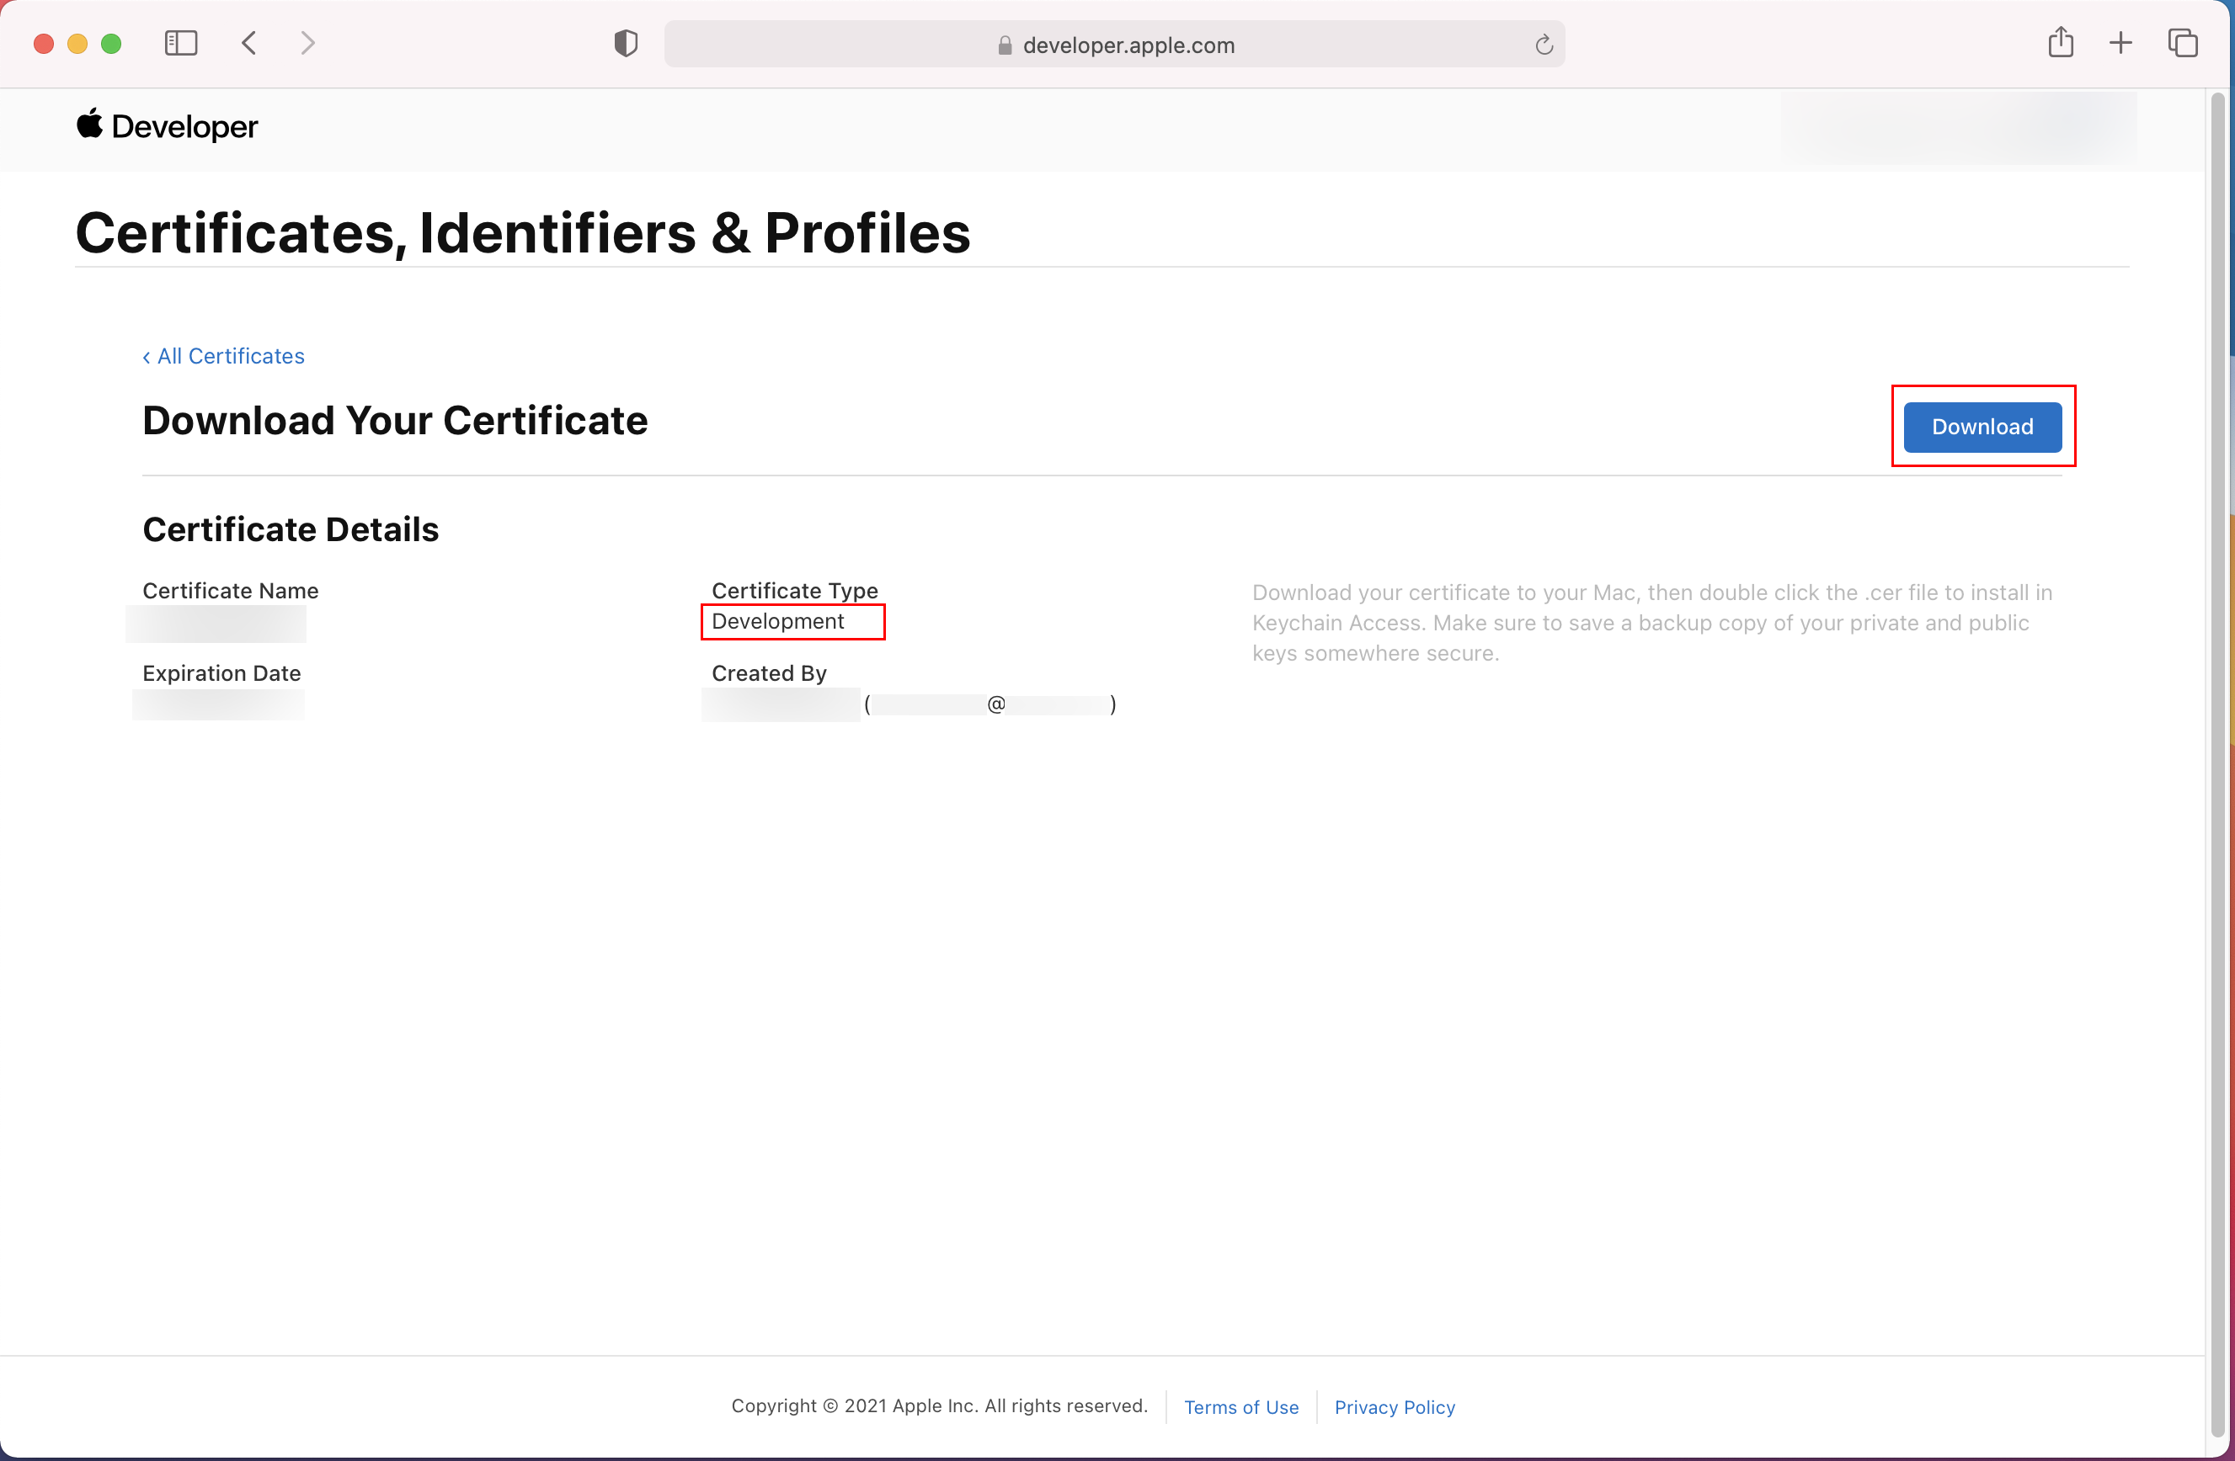
Task: Click the padlock icon in the address bar
Action: 1003,45
